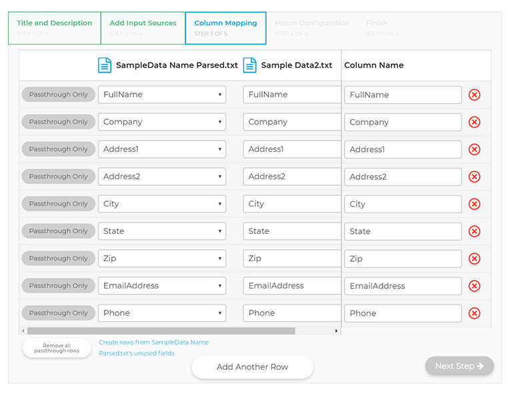The width and height of the screenshot is (510, 395).
Task: Switch to Add Input Sources step
Action: point(143,28)
